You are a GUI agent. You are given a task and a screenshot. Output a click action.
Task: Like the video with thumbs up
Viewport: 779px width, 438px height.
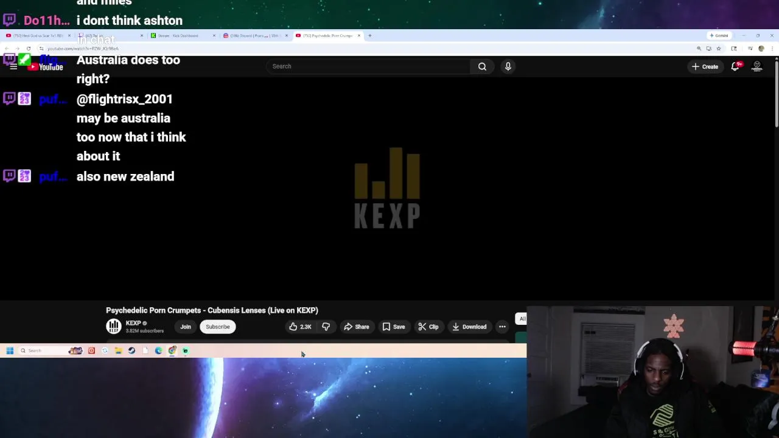300,327
